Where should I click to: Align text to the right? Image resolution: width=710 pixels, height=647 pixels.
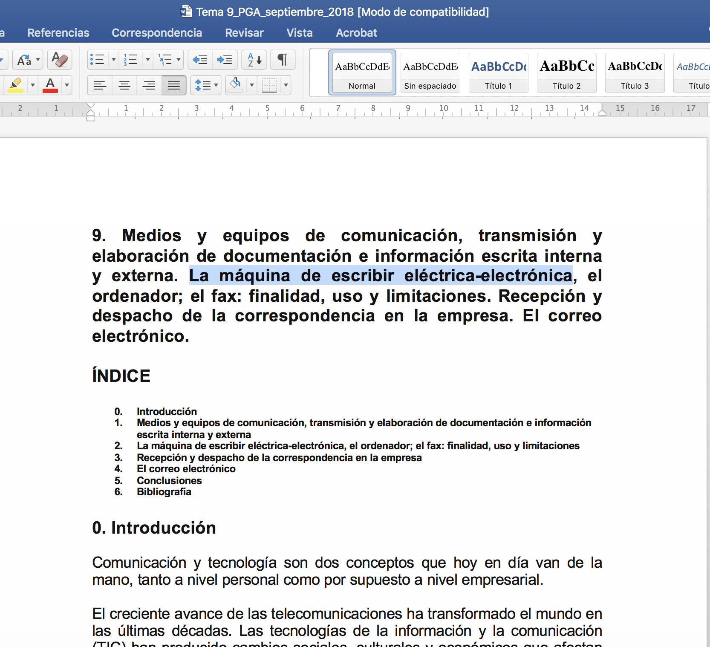(x=149, y=86)
